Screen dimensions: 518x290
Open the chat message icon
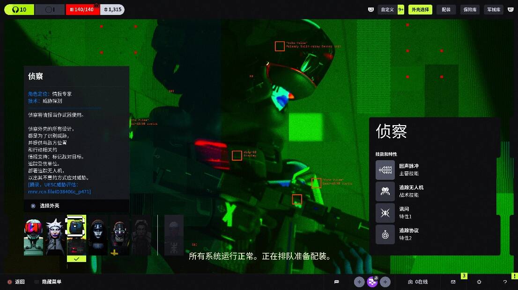[x=336, y=282]
